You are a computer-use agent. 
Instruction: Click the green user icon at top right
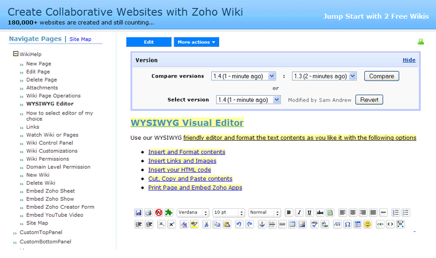pos(420,42)
